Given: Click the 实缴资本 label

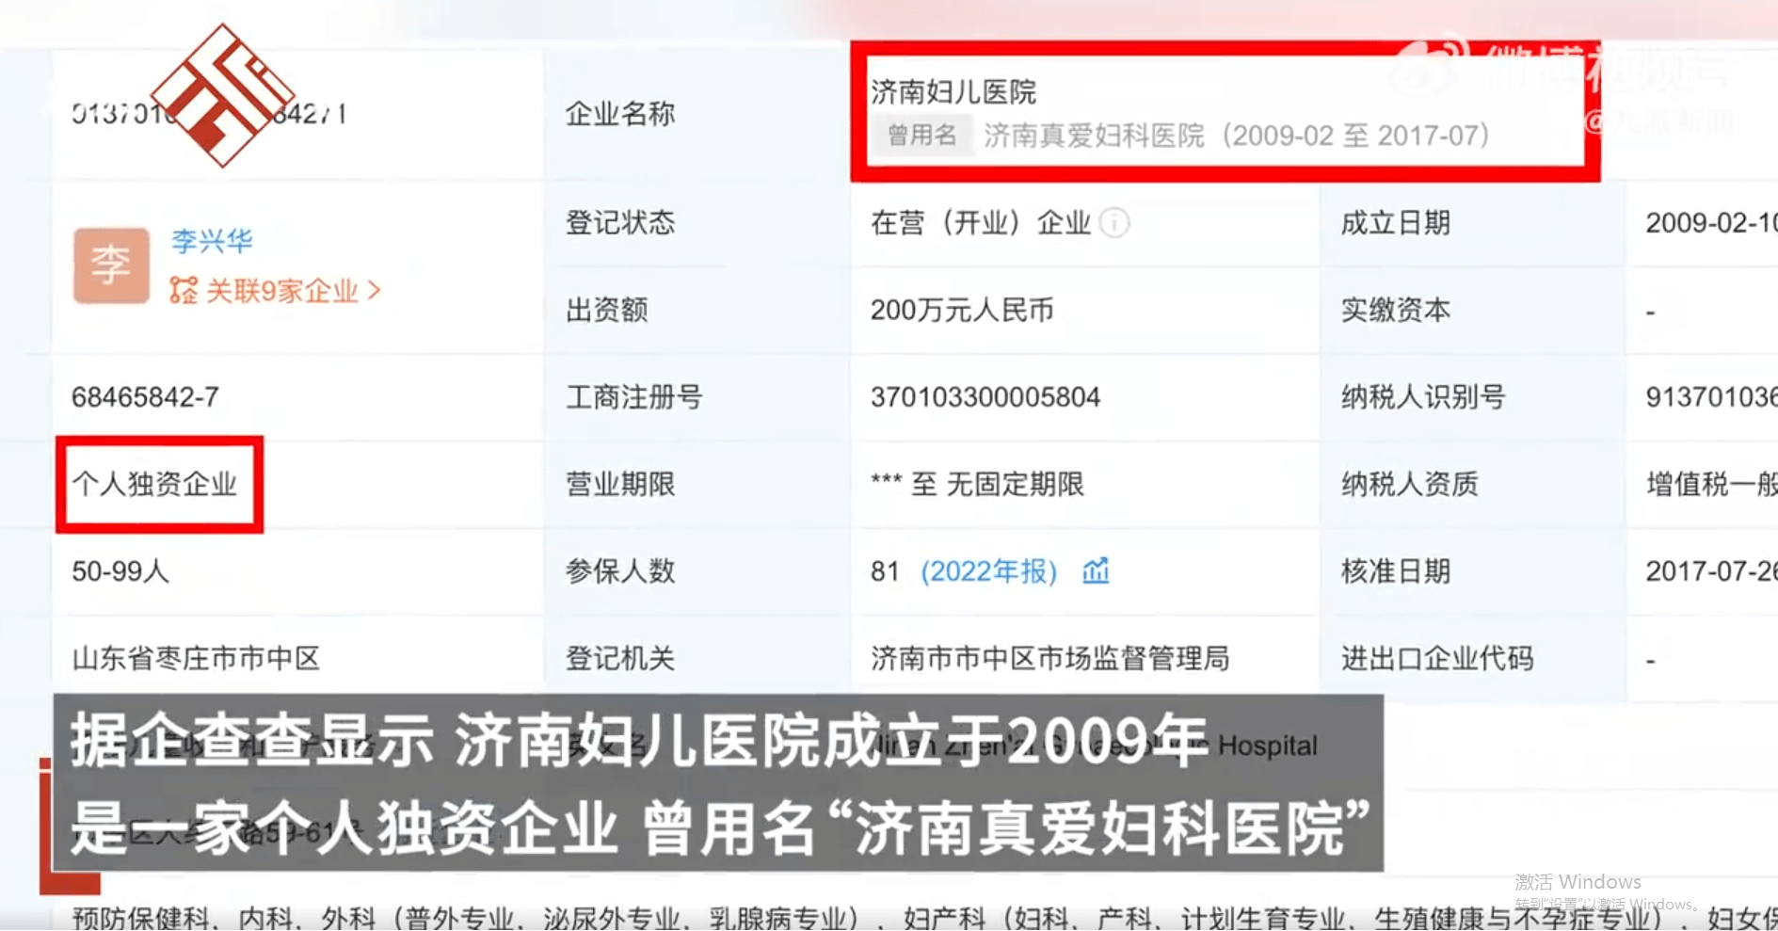Looking at the screenshot, I should click(x=1395, y=310).
